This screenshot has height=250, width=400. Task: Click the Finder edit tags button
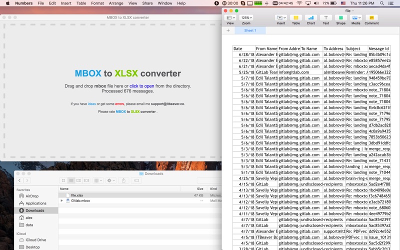point(136,180)
